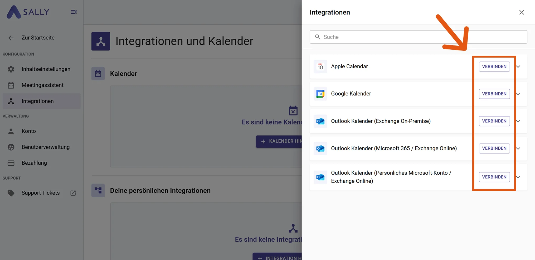Focus the Suche search field
Screen dimensions: 535x260
(x=418, y=37)
